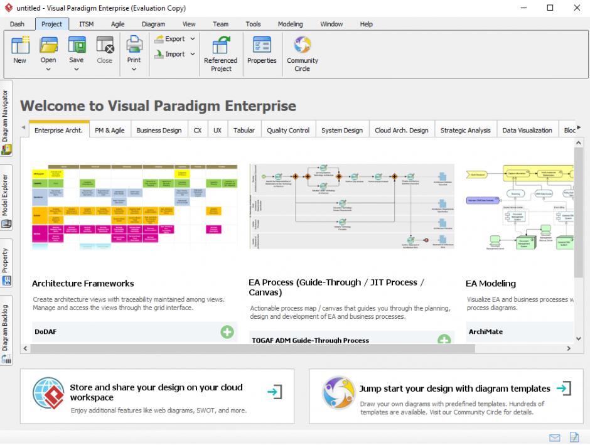
Task: Click the cloud workspace globe icon
Action: (48, 393)
